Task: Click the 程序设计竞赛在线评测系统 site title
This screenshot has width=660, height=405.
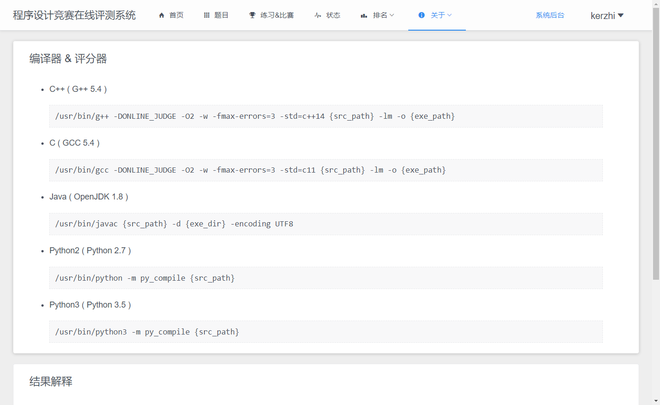Action: pos(74,15)
